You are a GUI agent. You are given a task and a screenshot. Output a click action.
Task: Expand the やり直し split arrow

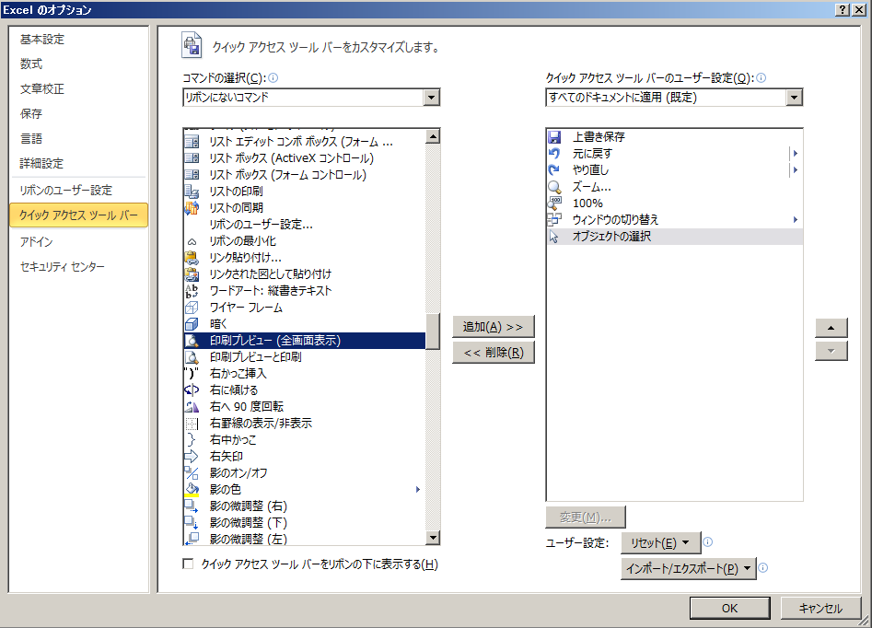pos(796,170)
